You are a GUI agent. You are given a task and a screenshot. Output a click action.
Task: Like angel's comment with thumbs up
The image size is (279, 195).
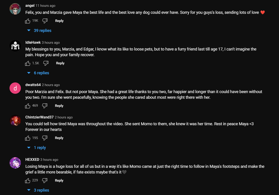tap(28, 21)
